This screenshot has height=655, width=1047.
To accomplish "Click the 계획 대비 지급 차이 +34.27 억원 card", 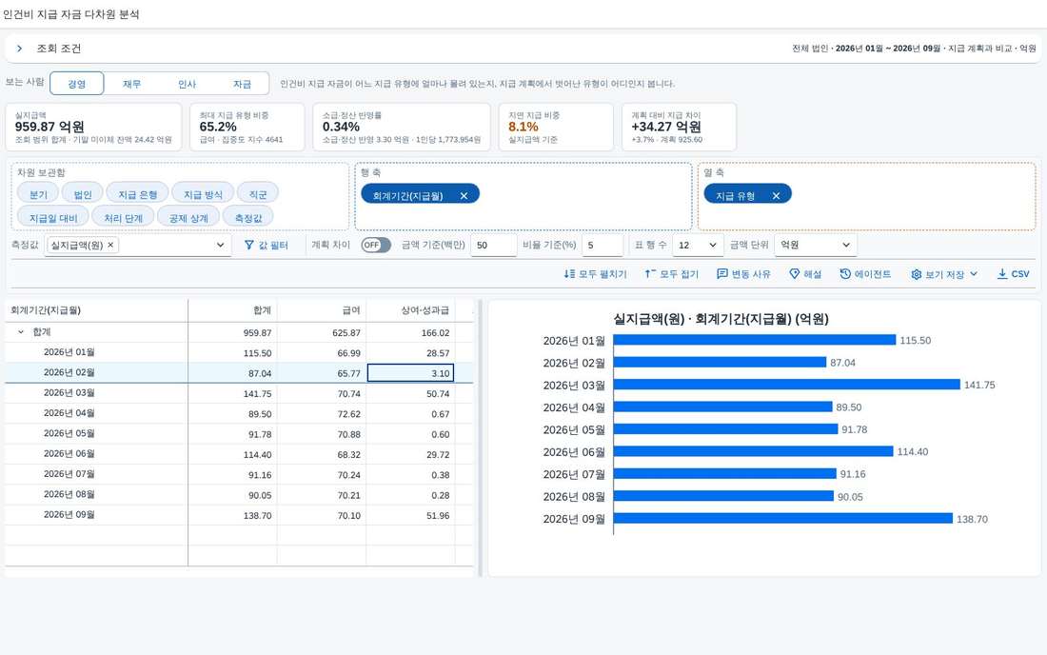I will point(679,127).
